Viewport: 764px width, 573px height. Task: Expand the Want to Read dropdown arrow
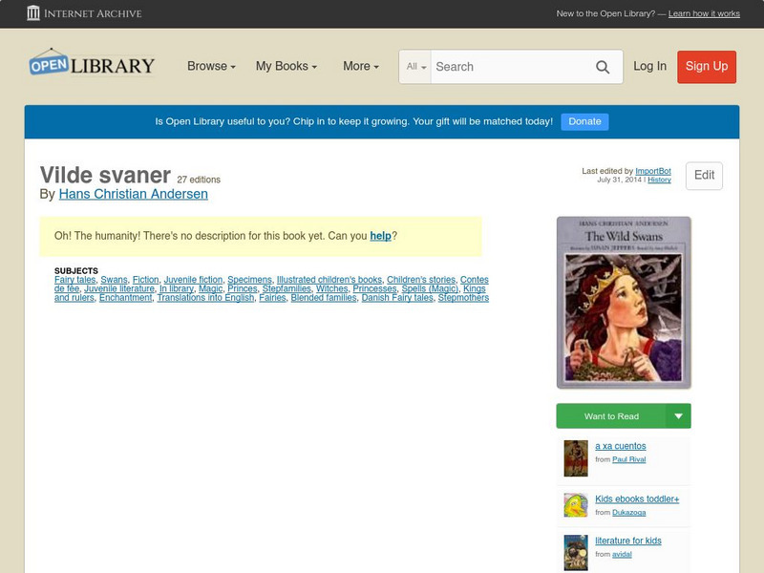(678, 416)
